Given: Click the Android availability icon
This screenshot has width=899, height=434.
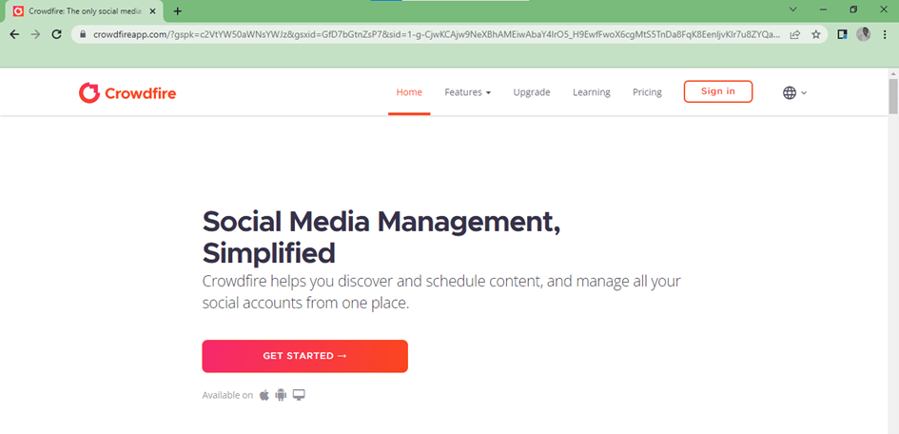Looking at the screenshot, I should 281,395.
